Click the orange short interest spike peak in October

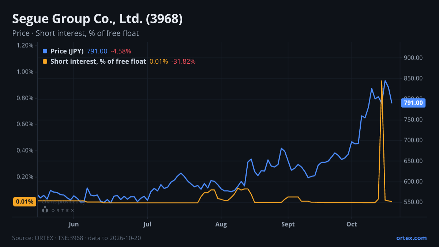coord(382,81)
